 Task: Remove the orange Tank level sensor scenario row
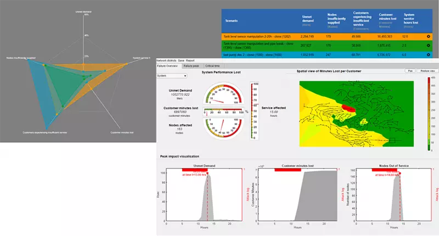click(428, 36)
